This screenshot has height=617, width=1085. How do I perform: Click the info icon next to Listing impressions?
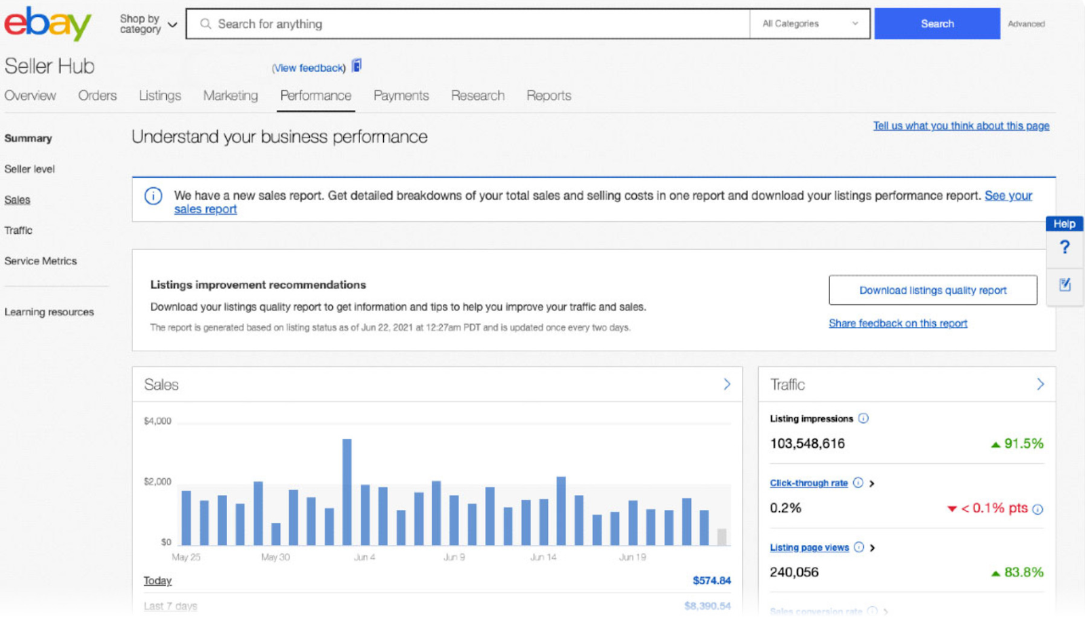(863, 418)
